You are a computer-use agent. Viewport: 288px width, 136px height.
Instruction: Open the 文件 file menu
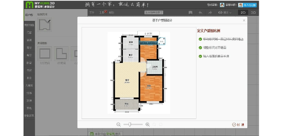92,13
